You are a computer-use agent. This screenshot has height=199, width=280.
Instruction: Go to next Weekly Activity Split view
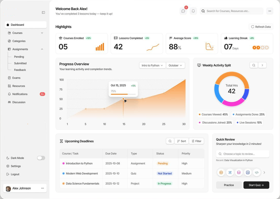tap(262, 65)
